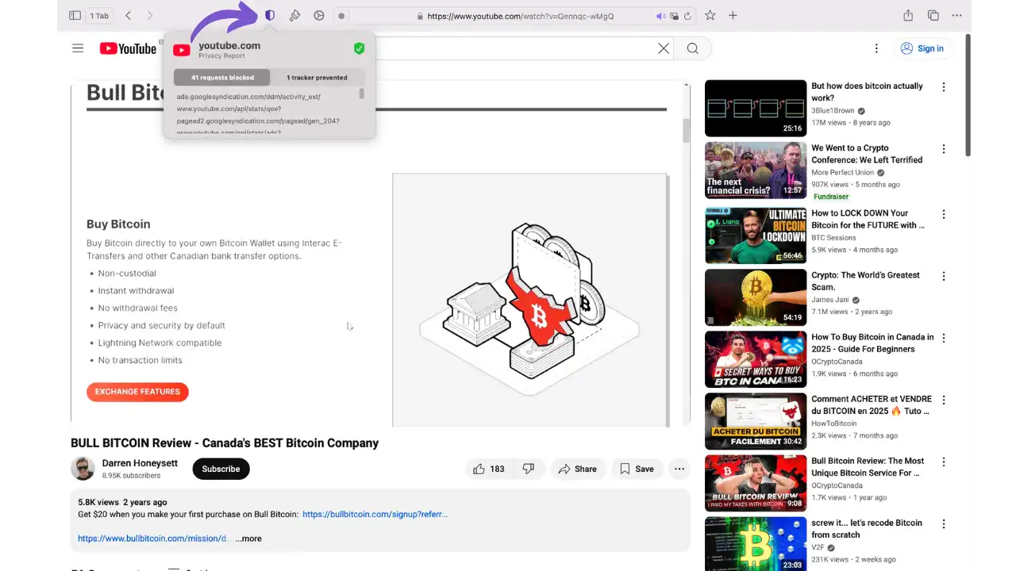Open options menu on 'Crypto: The World's Greatest Scam'
1016x571 pixels.
pos(943,276)
